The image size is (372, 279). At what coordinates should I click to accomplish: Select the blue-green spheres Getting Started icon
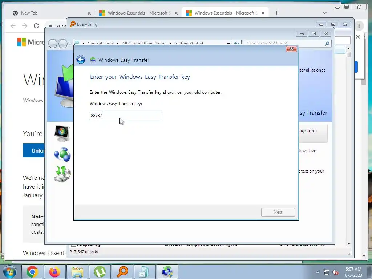[62, 154]
